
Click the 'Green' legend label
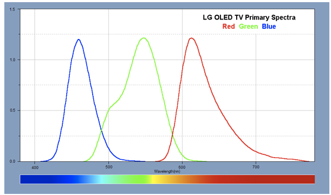[248, 27]
